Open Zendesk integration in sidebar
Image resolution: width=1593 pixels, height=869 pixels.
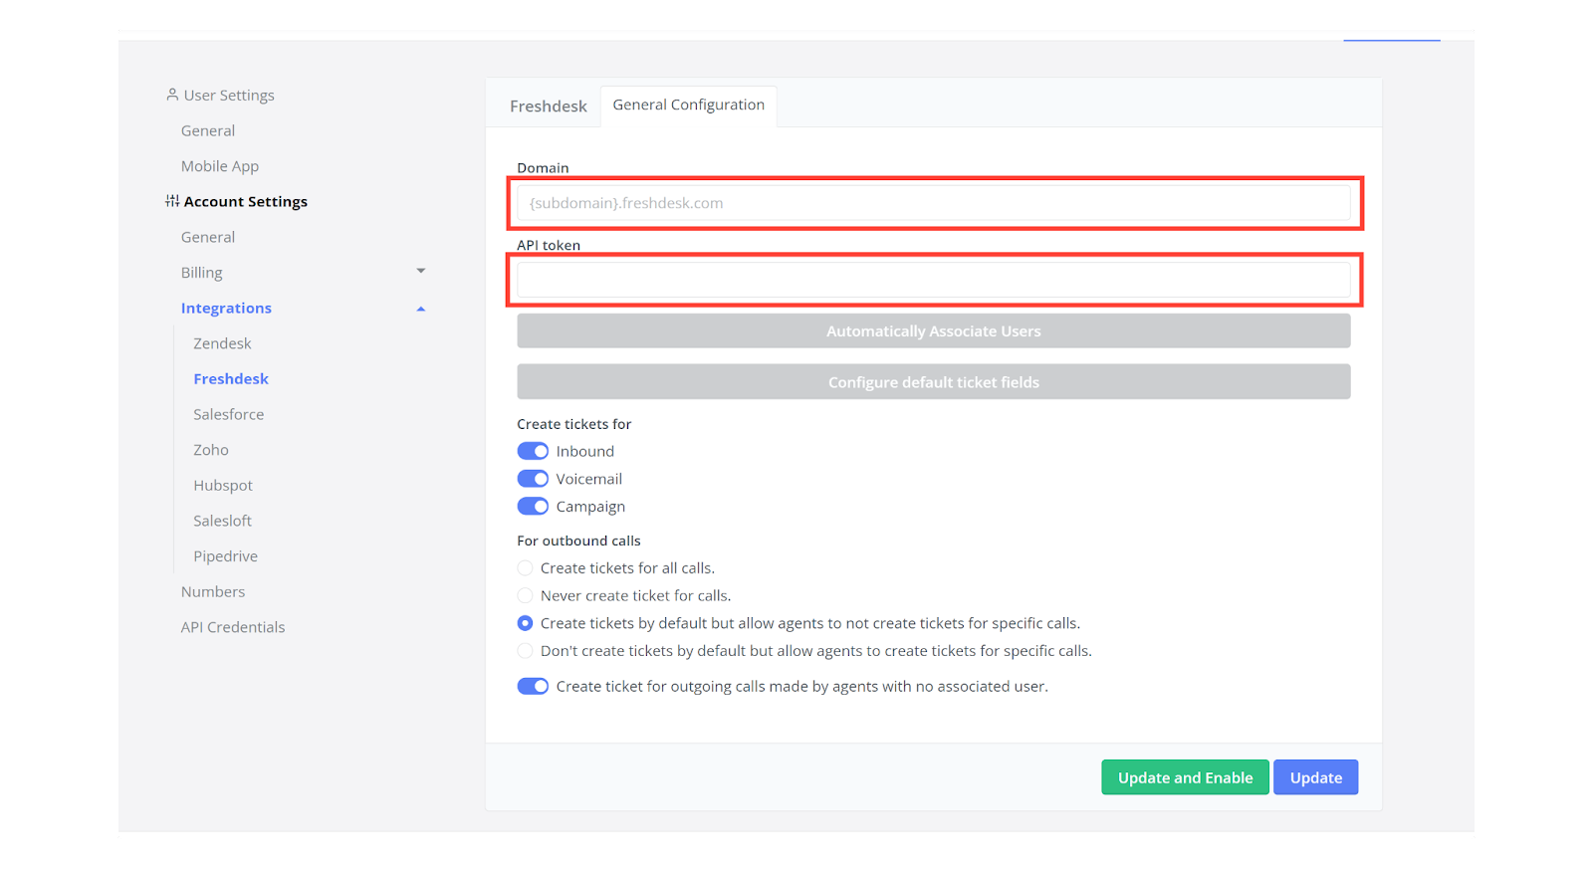pos(222,343)
